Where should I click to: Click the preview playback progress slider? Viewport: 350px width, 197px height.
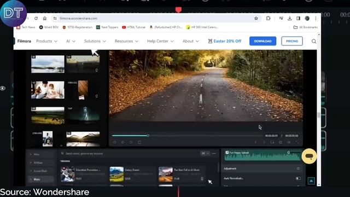[x=187, y=136]
